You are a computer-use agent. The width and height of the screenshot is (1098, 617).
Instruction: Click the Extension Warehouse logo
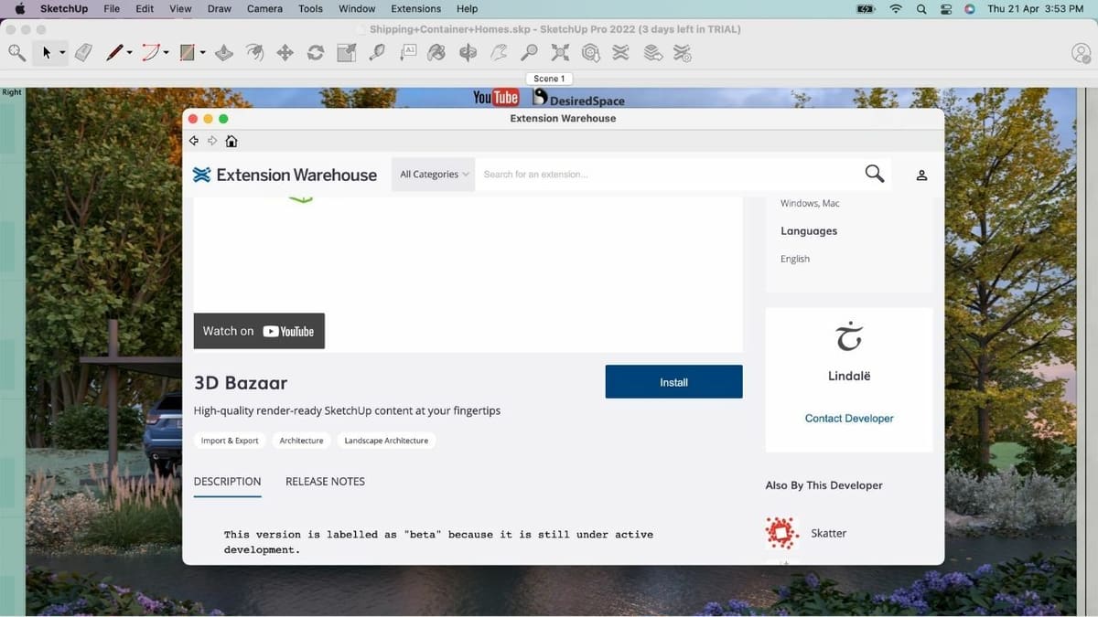(285, 175)
